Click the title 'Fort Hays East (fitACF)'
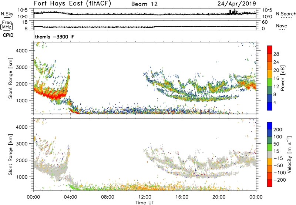This screenshot has width=296, height=205. pyautogui.click(x=73, y=3)
